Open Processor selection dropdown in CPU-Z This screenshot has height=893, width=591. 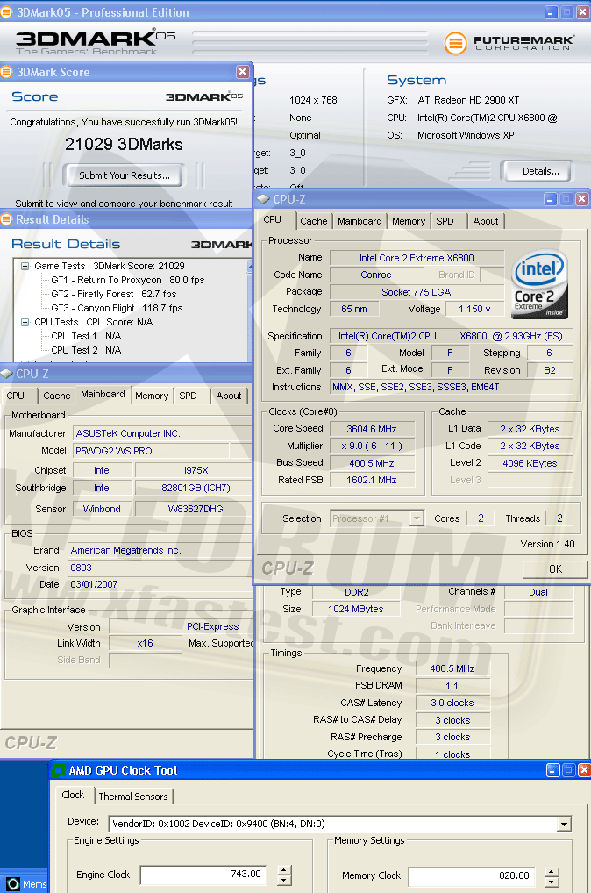click(x=417, y=518)
